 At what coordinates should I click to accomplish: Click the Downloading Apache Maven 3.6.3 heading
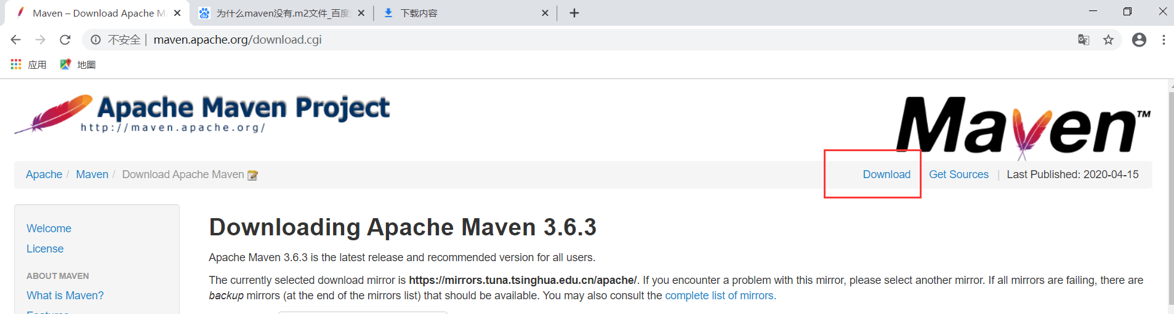coord(403,227)
